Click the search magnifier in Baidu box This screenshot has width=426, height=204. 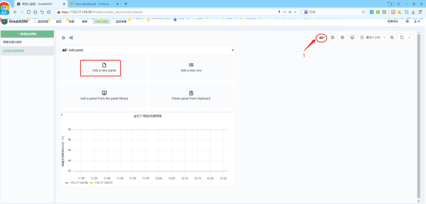point(364,12)
